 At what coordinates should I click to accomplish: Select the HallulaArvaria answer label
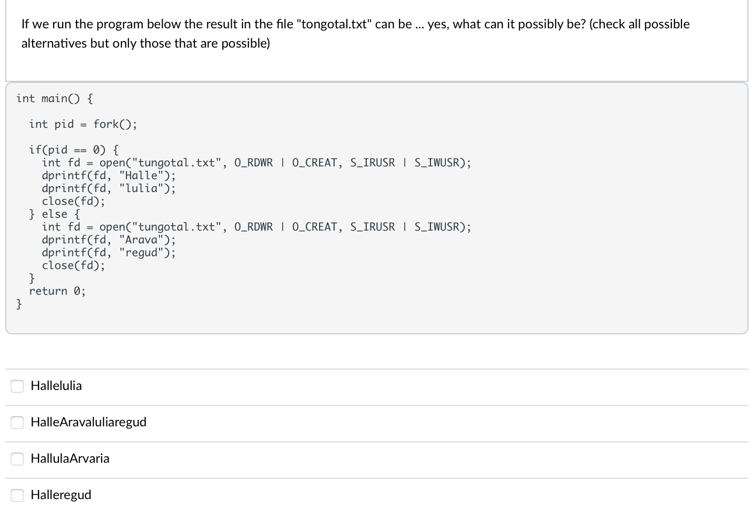tap(70, 458)
